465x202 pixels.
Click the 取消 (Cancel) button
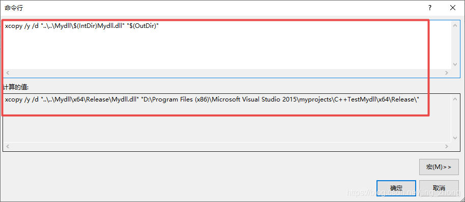pos(439,188)
